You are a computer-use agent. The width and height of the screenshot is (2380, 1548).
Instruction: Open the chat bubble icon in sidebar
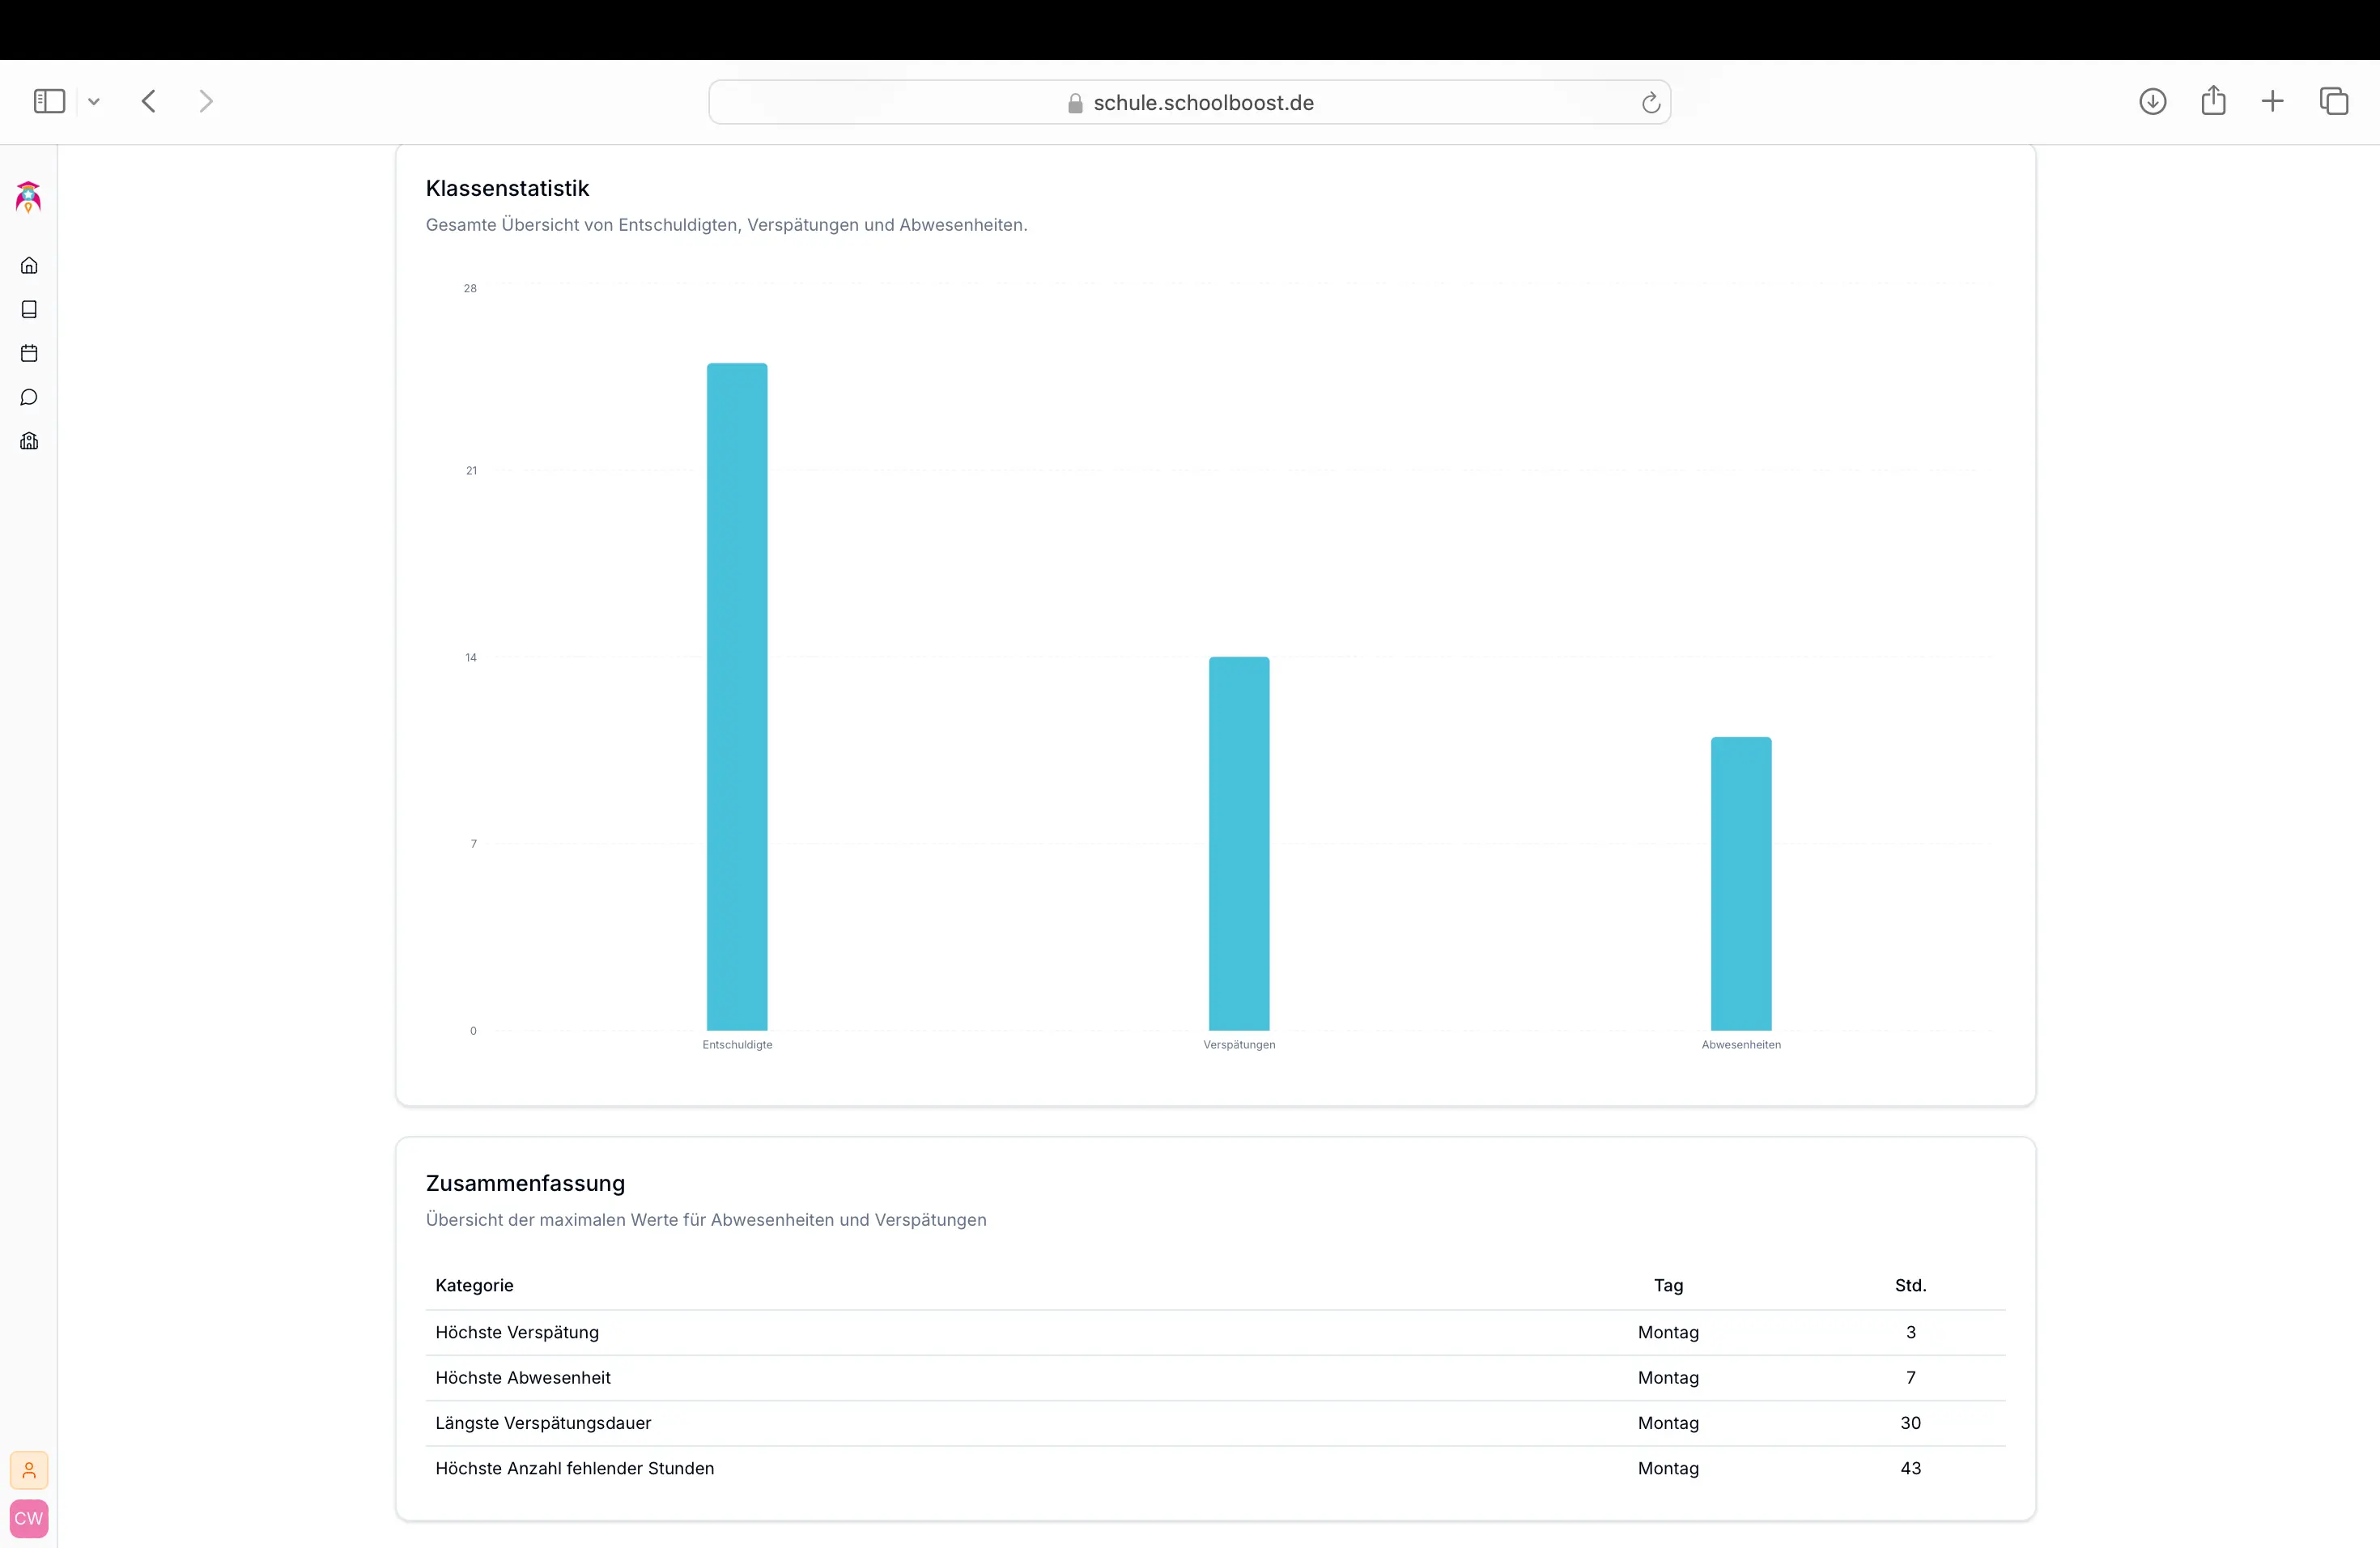point(29,397)
